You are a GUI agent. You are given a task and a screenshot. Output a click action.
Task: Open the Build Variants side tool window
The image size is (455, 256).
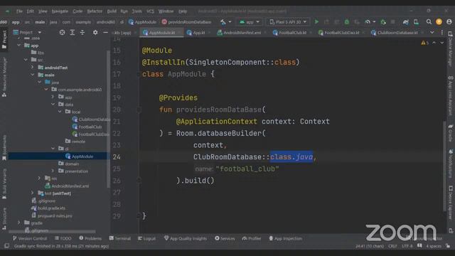coord(4,185)
